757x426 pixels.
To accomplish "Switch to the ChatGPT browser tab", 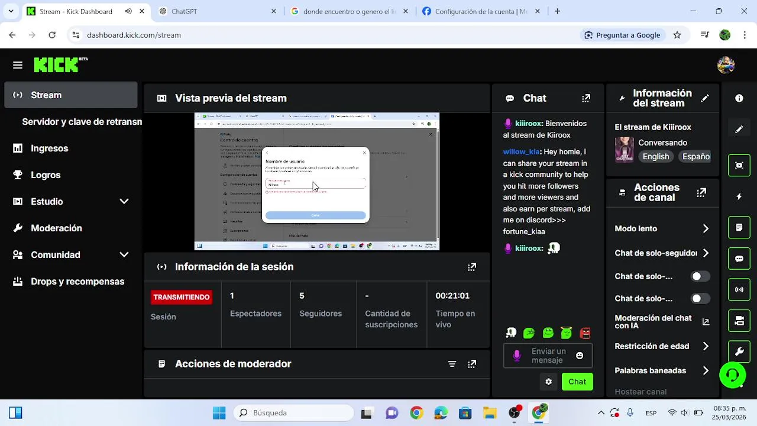I will tap(218, 11).
